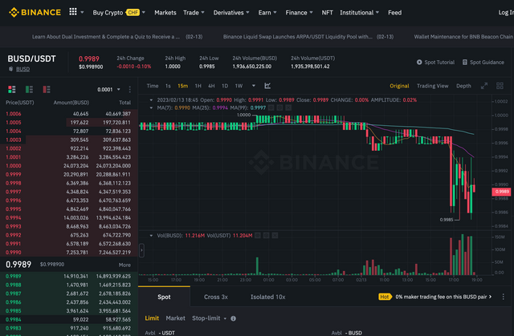Open the apps grid menu icon
The image size is (514, 336).
click(x=73, y=12)
